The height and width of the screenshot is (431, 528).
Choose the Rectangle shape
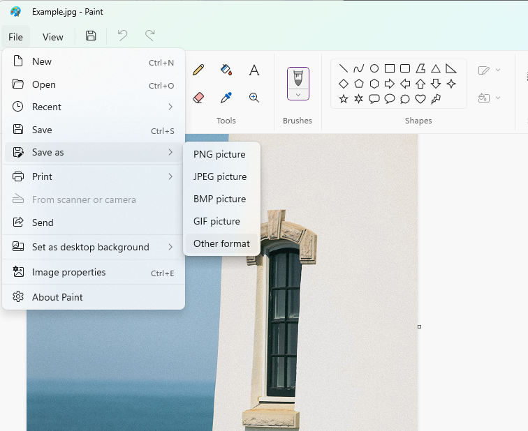pyautogui.click(x=390, y=68)
